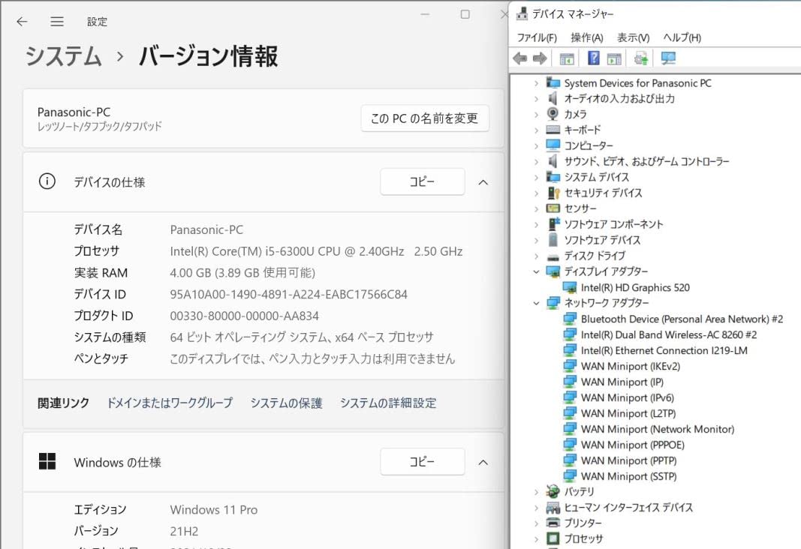Click the Device Manager title bar icon
Screen dimensions: 801x549
point(522,13)
